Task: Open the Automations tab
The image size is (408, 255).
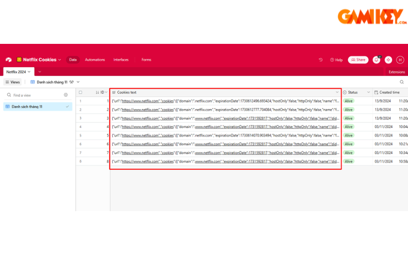Action: (95, 60)
